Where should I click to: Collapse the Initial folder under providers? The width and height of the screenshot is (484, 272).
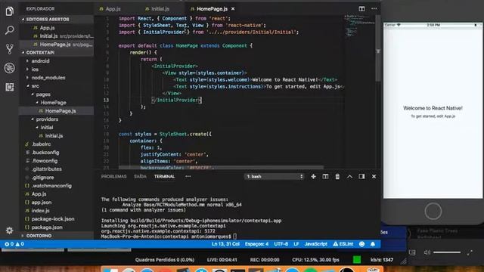(x=47, y=128)
